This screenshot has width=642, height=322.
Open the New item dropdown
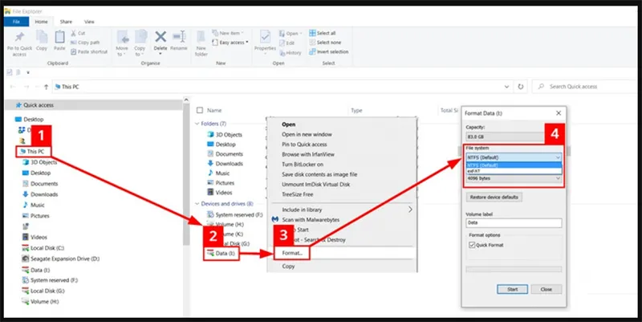pyautogui.click(x=228, y=33)
